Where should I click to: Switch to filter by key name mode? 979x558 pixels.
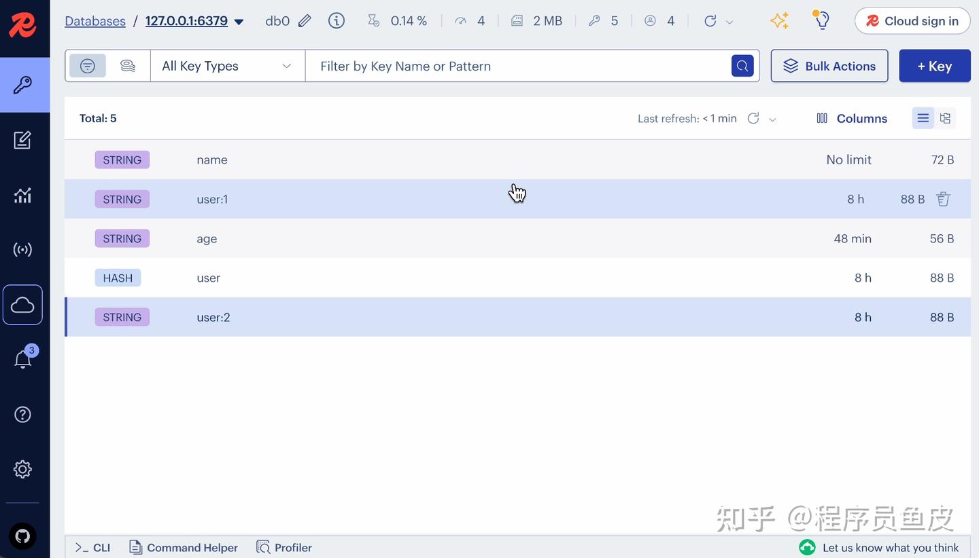pos(88,66)
